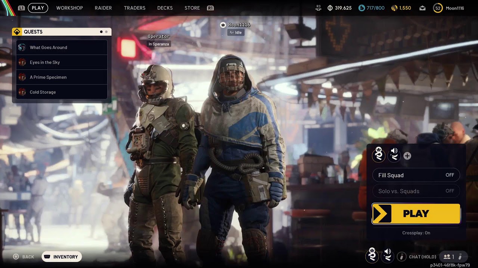Click the 717/800 stash capacity value
The height and width of the screenshot is (268, 478).
point(376,8)
